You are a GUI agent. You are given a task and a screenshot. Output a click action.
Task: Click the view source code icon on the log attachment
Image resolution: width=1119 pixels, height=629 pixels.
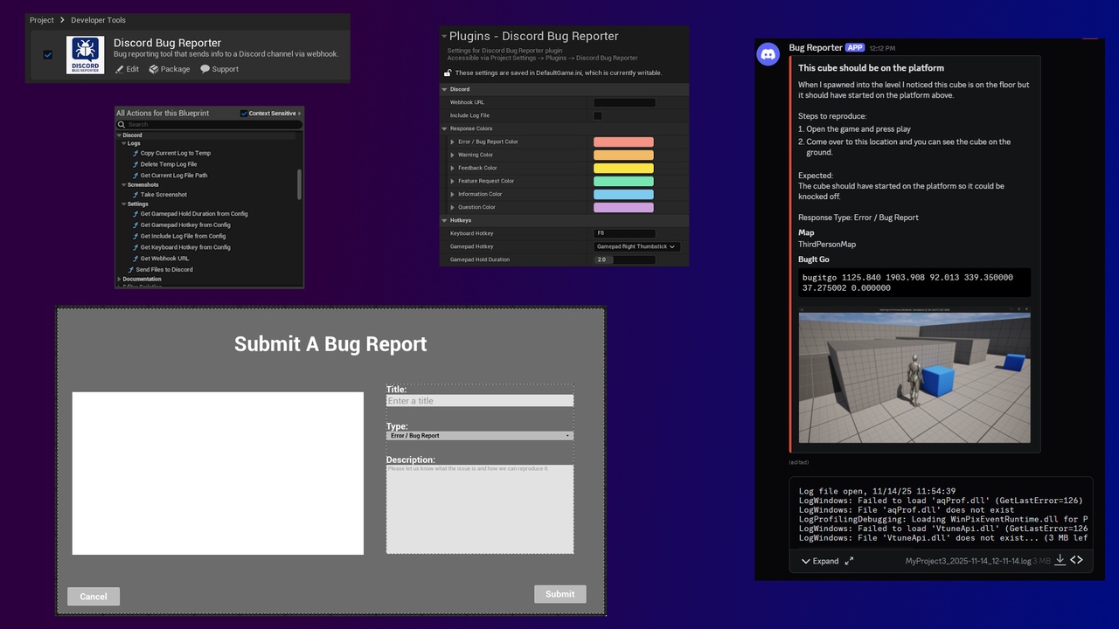tap(1077, 560)
